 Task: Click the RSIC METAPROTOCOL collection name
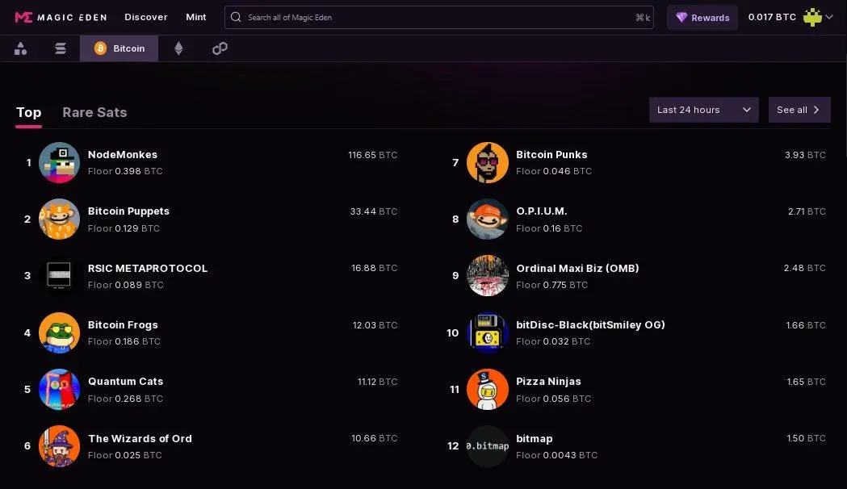tap(148, 268)
